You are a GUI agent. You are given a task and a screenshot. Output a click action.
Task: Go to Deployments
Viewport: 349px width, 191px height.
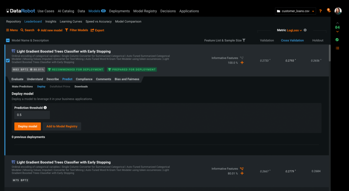[119, 11]
